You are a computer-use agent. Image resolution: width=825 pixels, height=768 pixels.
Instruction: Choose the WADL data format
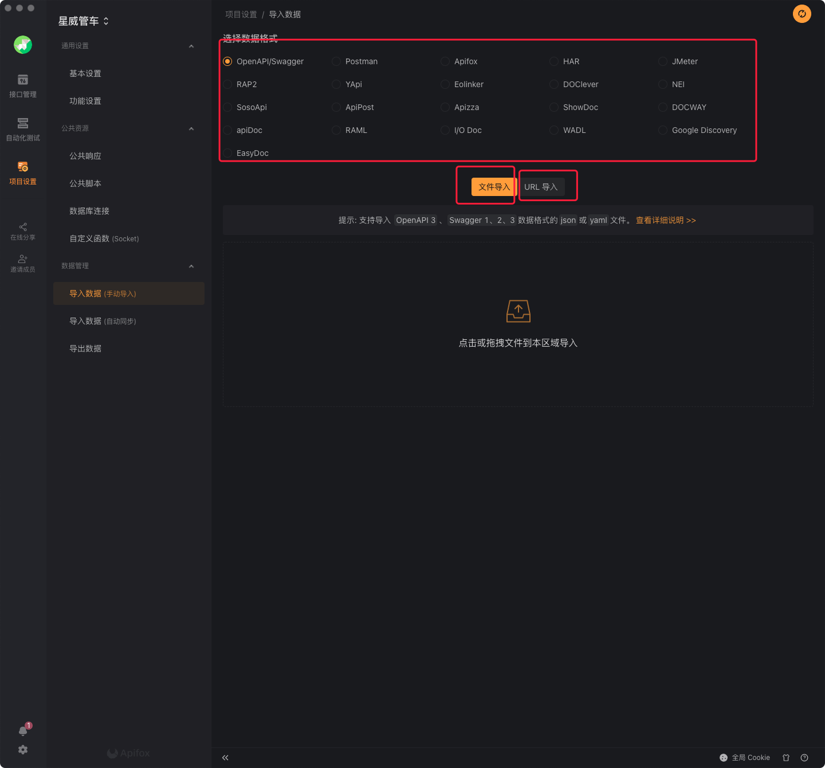click(554, 130)
